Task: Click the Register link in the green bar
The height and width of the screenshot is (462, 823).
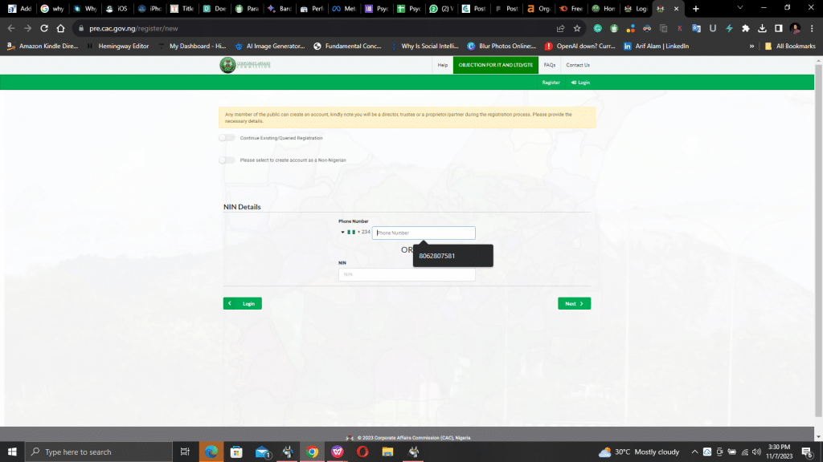Action: point(551,83)
